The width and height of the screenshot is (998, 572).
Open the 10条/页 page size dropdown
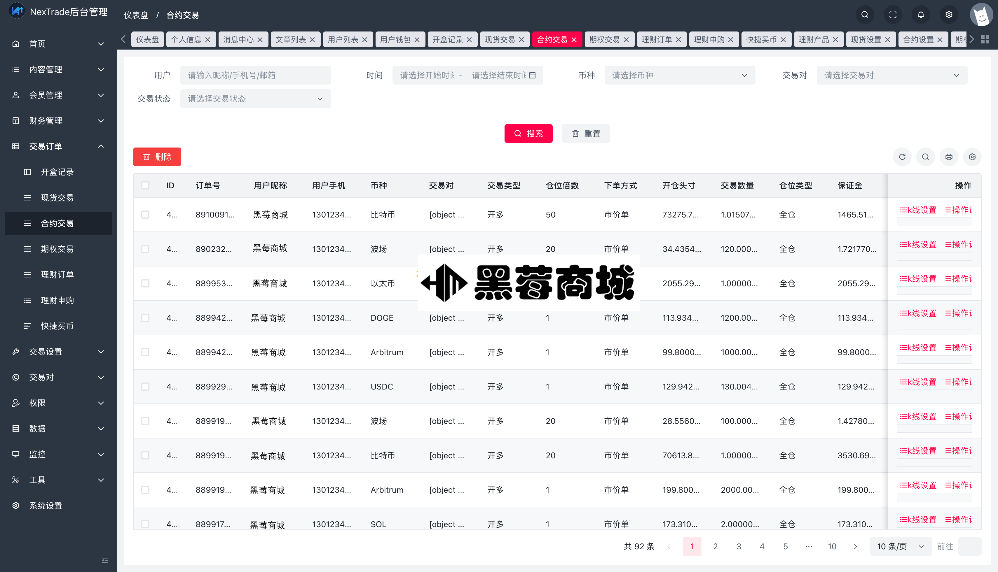tap(900, 546)
